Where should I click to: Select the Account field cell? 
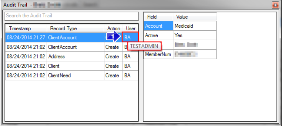[x=158, y=26]
